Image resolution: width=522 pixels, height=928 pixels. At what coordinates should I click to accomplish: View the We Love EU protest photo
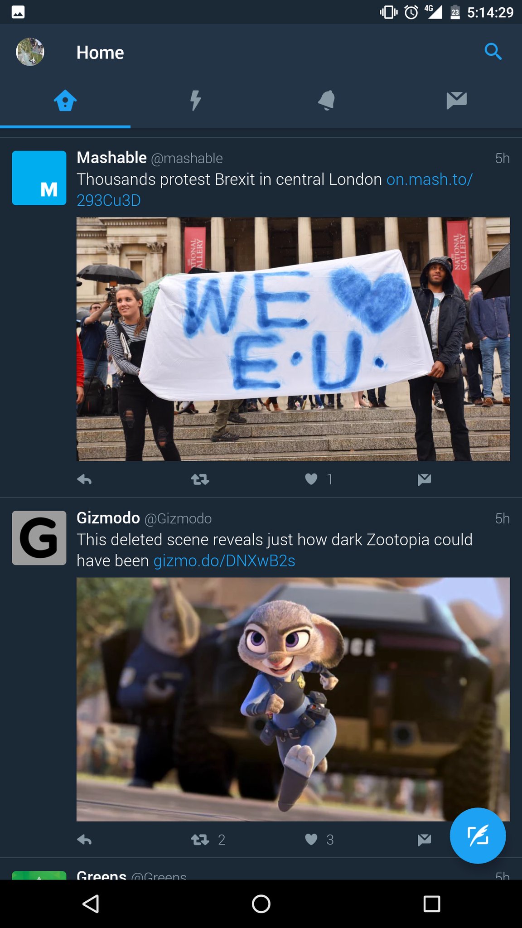point(293,339)
